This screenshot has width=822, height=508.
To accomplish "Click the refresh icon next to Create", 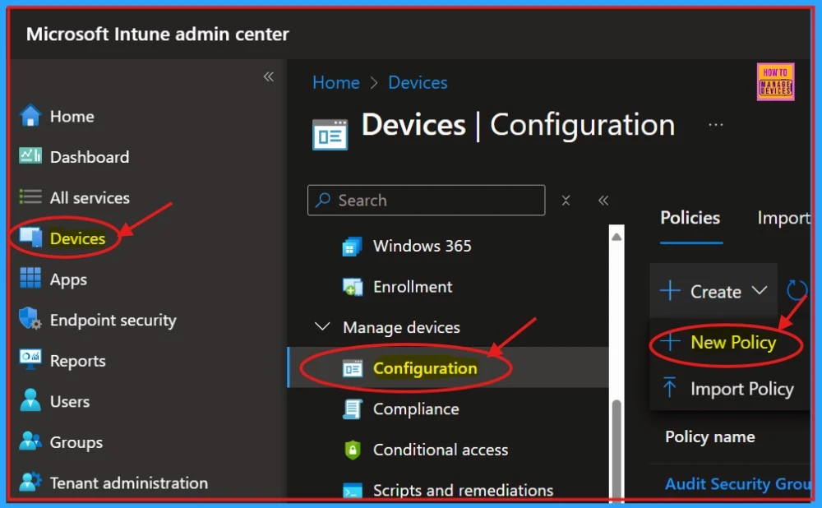I will click(797, 290).
